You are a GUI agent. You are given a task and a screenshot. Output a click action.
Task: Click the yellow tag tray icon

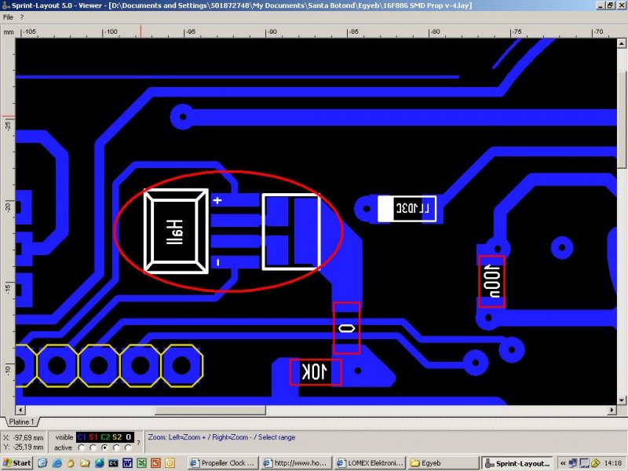596,463
